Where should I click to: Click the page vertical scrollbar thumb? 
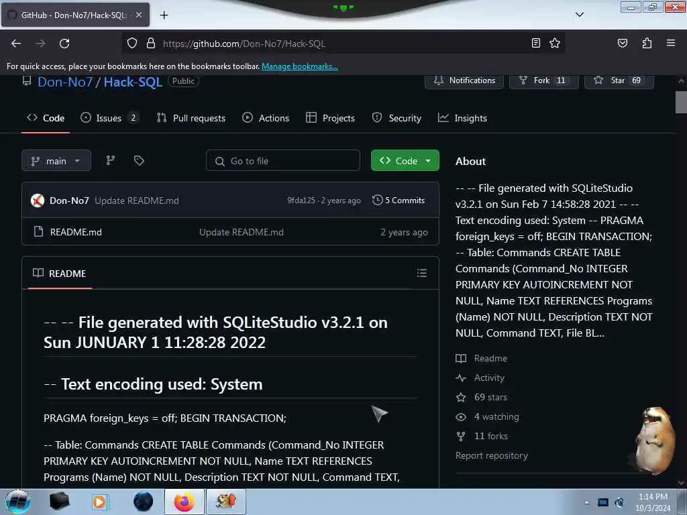681,102
